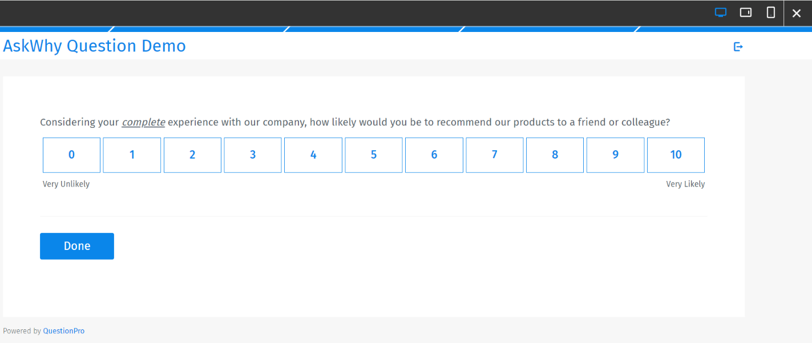
Task: Select rating 8 on the scale
Action: pos(555,155)
